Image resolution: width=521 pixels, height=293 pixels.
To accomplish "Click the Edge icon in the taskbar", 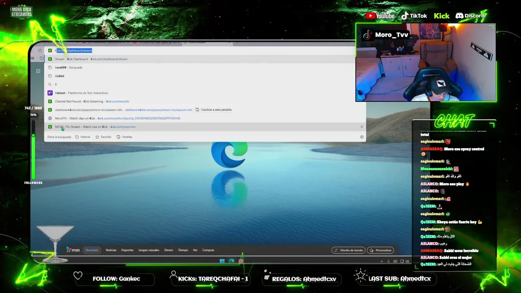I will [232, 261].
